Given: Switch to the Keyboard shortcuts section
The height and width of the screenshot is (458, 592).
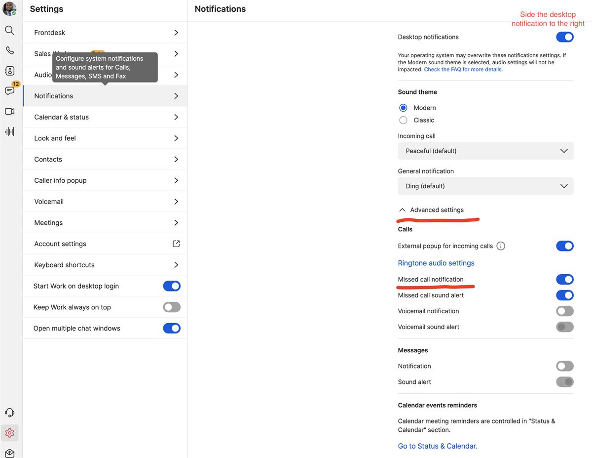Looking at the screenshot, I should (x=105, y=264).
